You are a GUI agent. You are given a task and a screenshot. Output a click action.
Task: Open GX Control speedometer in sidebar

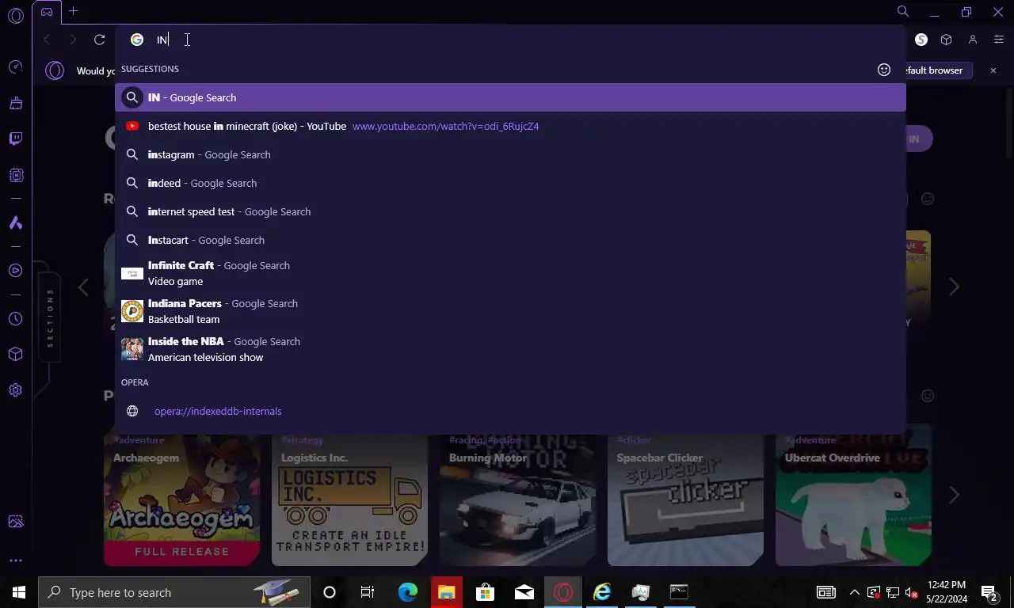coord(16,67)
